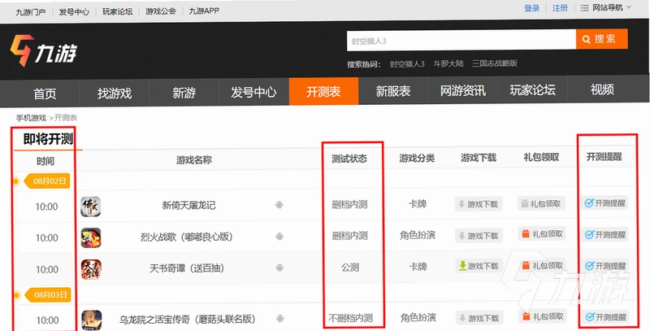Click 游戏下载 button for 新倚天屠龙记

coord(479,204)
